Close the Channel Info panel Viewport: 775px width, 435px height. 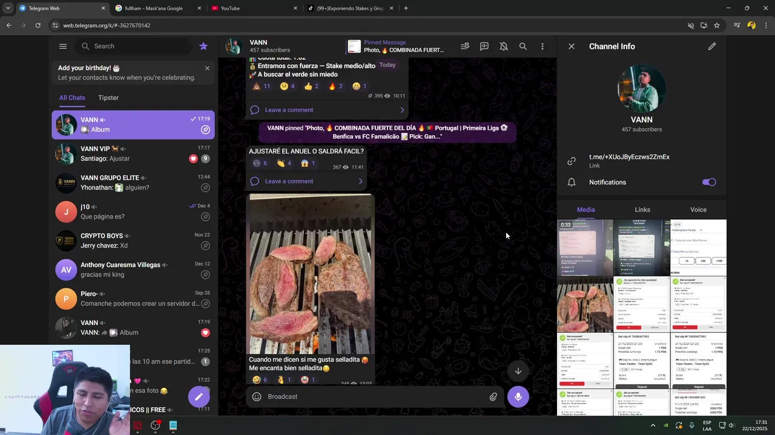click(571, 46)
